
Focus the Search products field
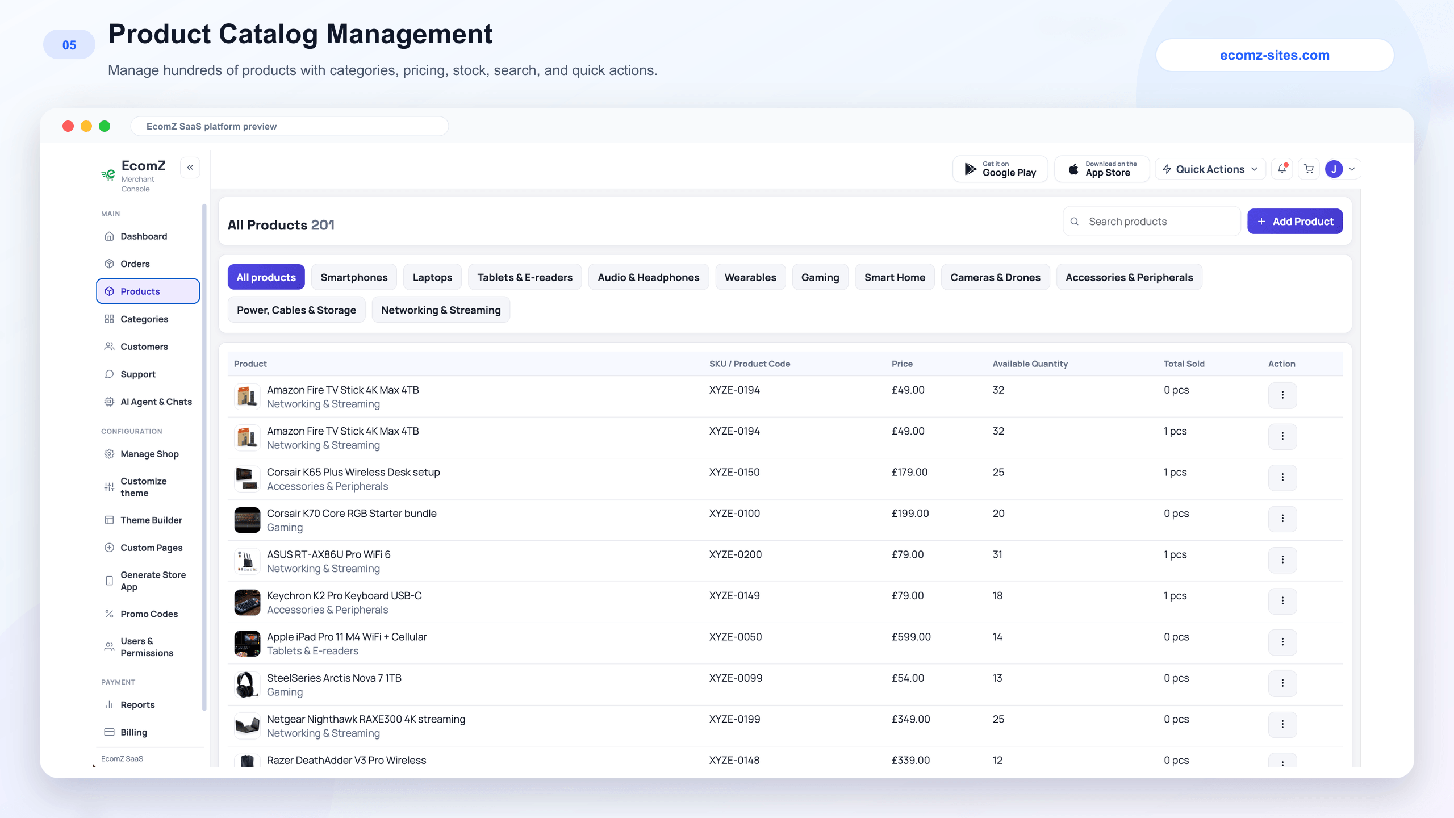pos(1152,222)
